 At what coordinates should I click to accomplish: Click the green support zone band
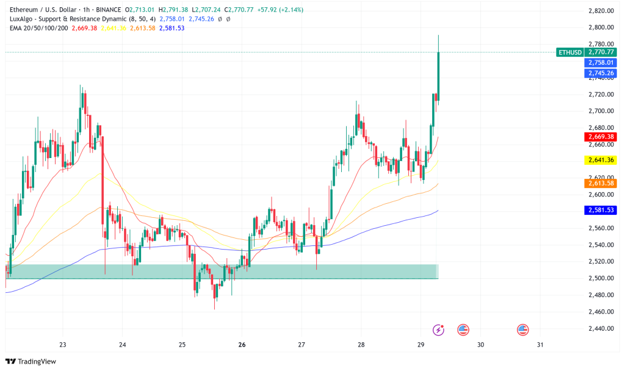click(x=222, y=272)
